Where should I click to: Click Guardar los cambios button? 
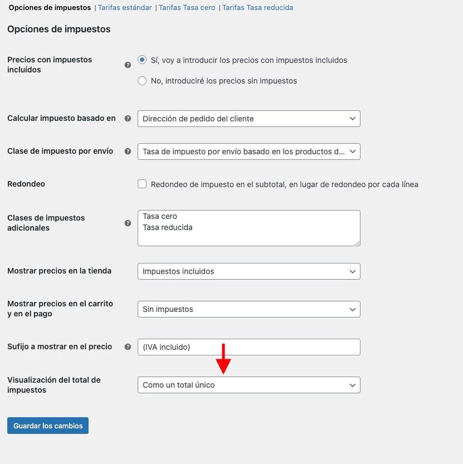[x=48, y=426]
